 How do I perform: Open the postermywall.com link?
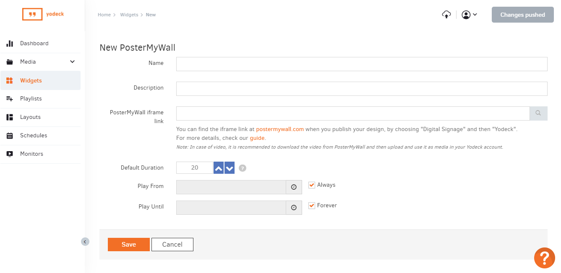[x=280, y=129]
